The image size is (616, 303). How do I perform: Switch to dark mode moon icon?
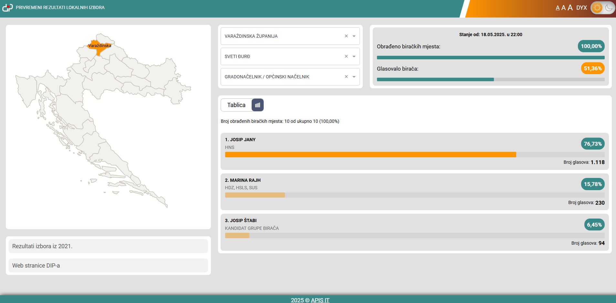609,8
